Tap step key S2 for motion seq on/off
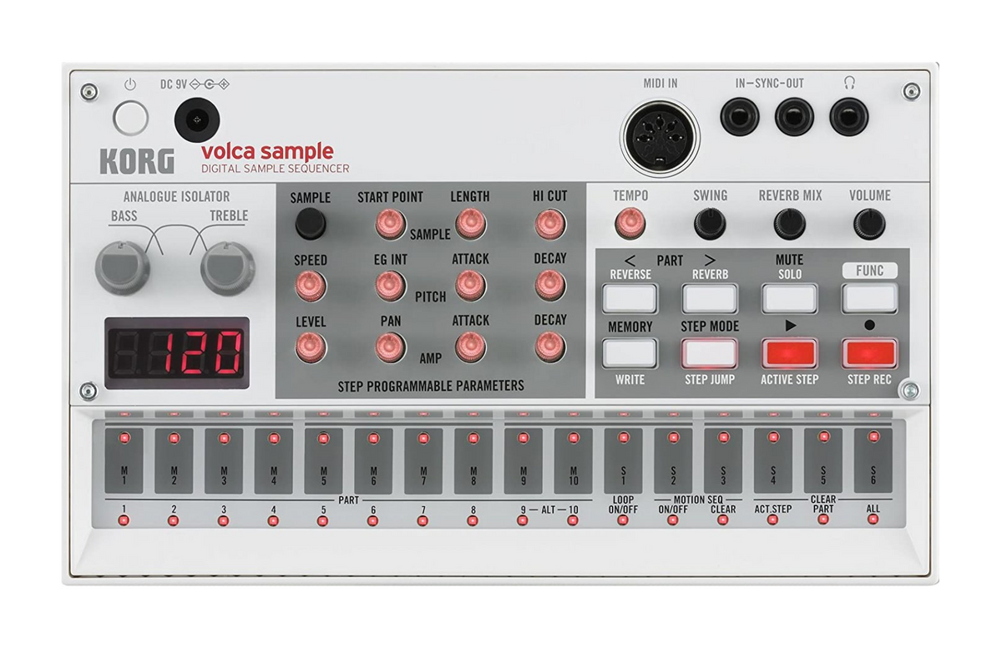 [x=673, y=461]
